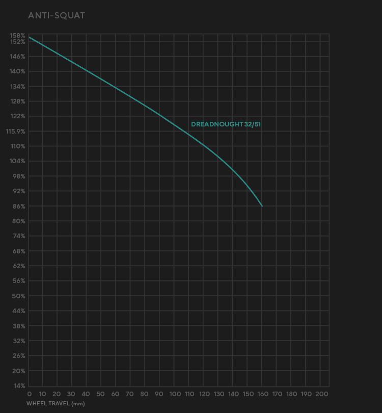This screenshot has height=413, width=382.
Task: Click the DREADNOUGHT 32/51 series label
Action: tap(226, 124)
